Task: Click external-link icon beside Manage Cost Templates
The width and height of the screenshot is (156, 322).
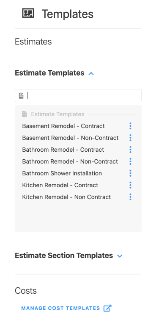Action: 107,308
